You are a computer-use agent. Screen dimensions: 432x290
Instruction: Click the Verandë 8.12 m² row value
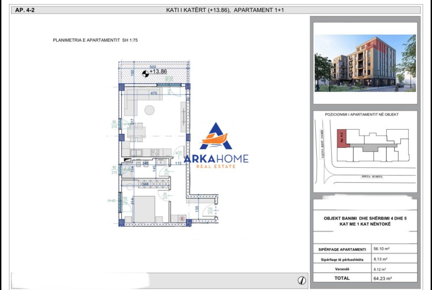tap(380, 269)
